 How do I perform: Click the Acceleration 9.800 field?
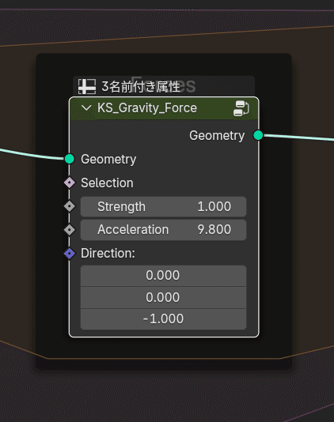(163, 230)
